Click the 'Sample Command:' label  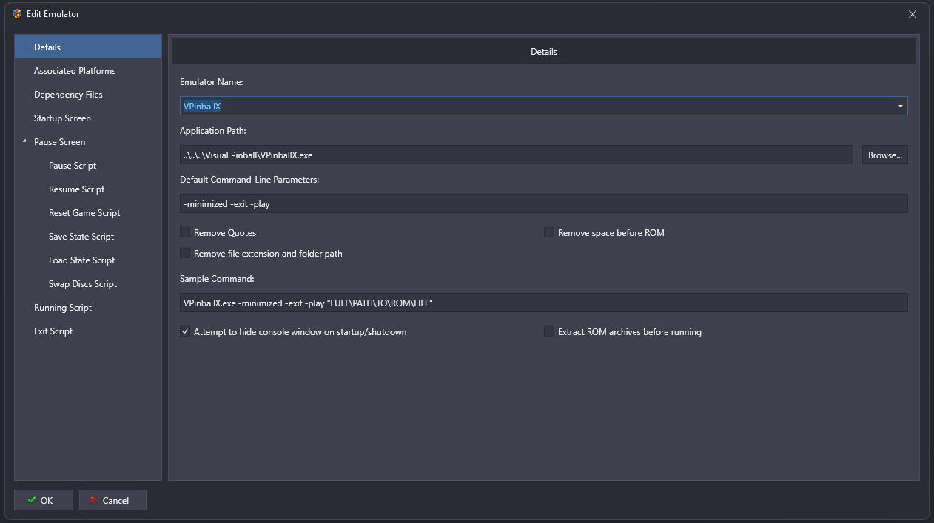pyautogui.click(x=217, y=278)
